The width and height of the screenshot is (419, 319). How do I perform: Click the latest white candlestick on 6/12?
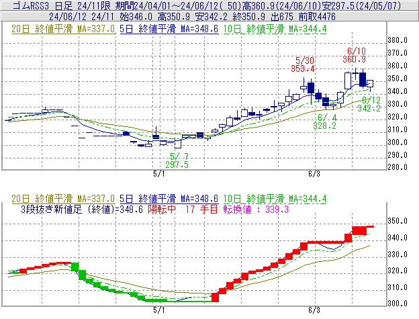click(x=370, y=84)
